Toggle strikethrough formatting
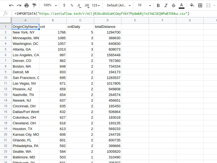 point(173,5)
